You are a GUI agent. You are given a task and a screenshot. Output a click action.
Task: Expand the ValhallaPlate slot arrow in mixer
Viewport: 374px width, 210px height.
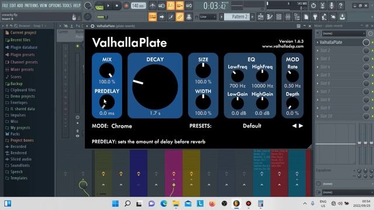[317, 43]
